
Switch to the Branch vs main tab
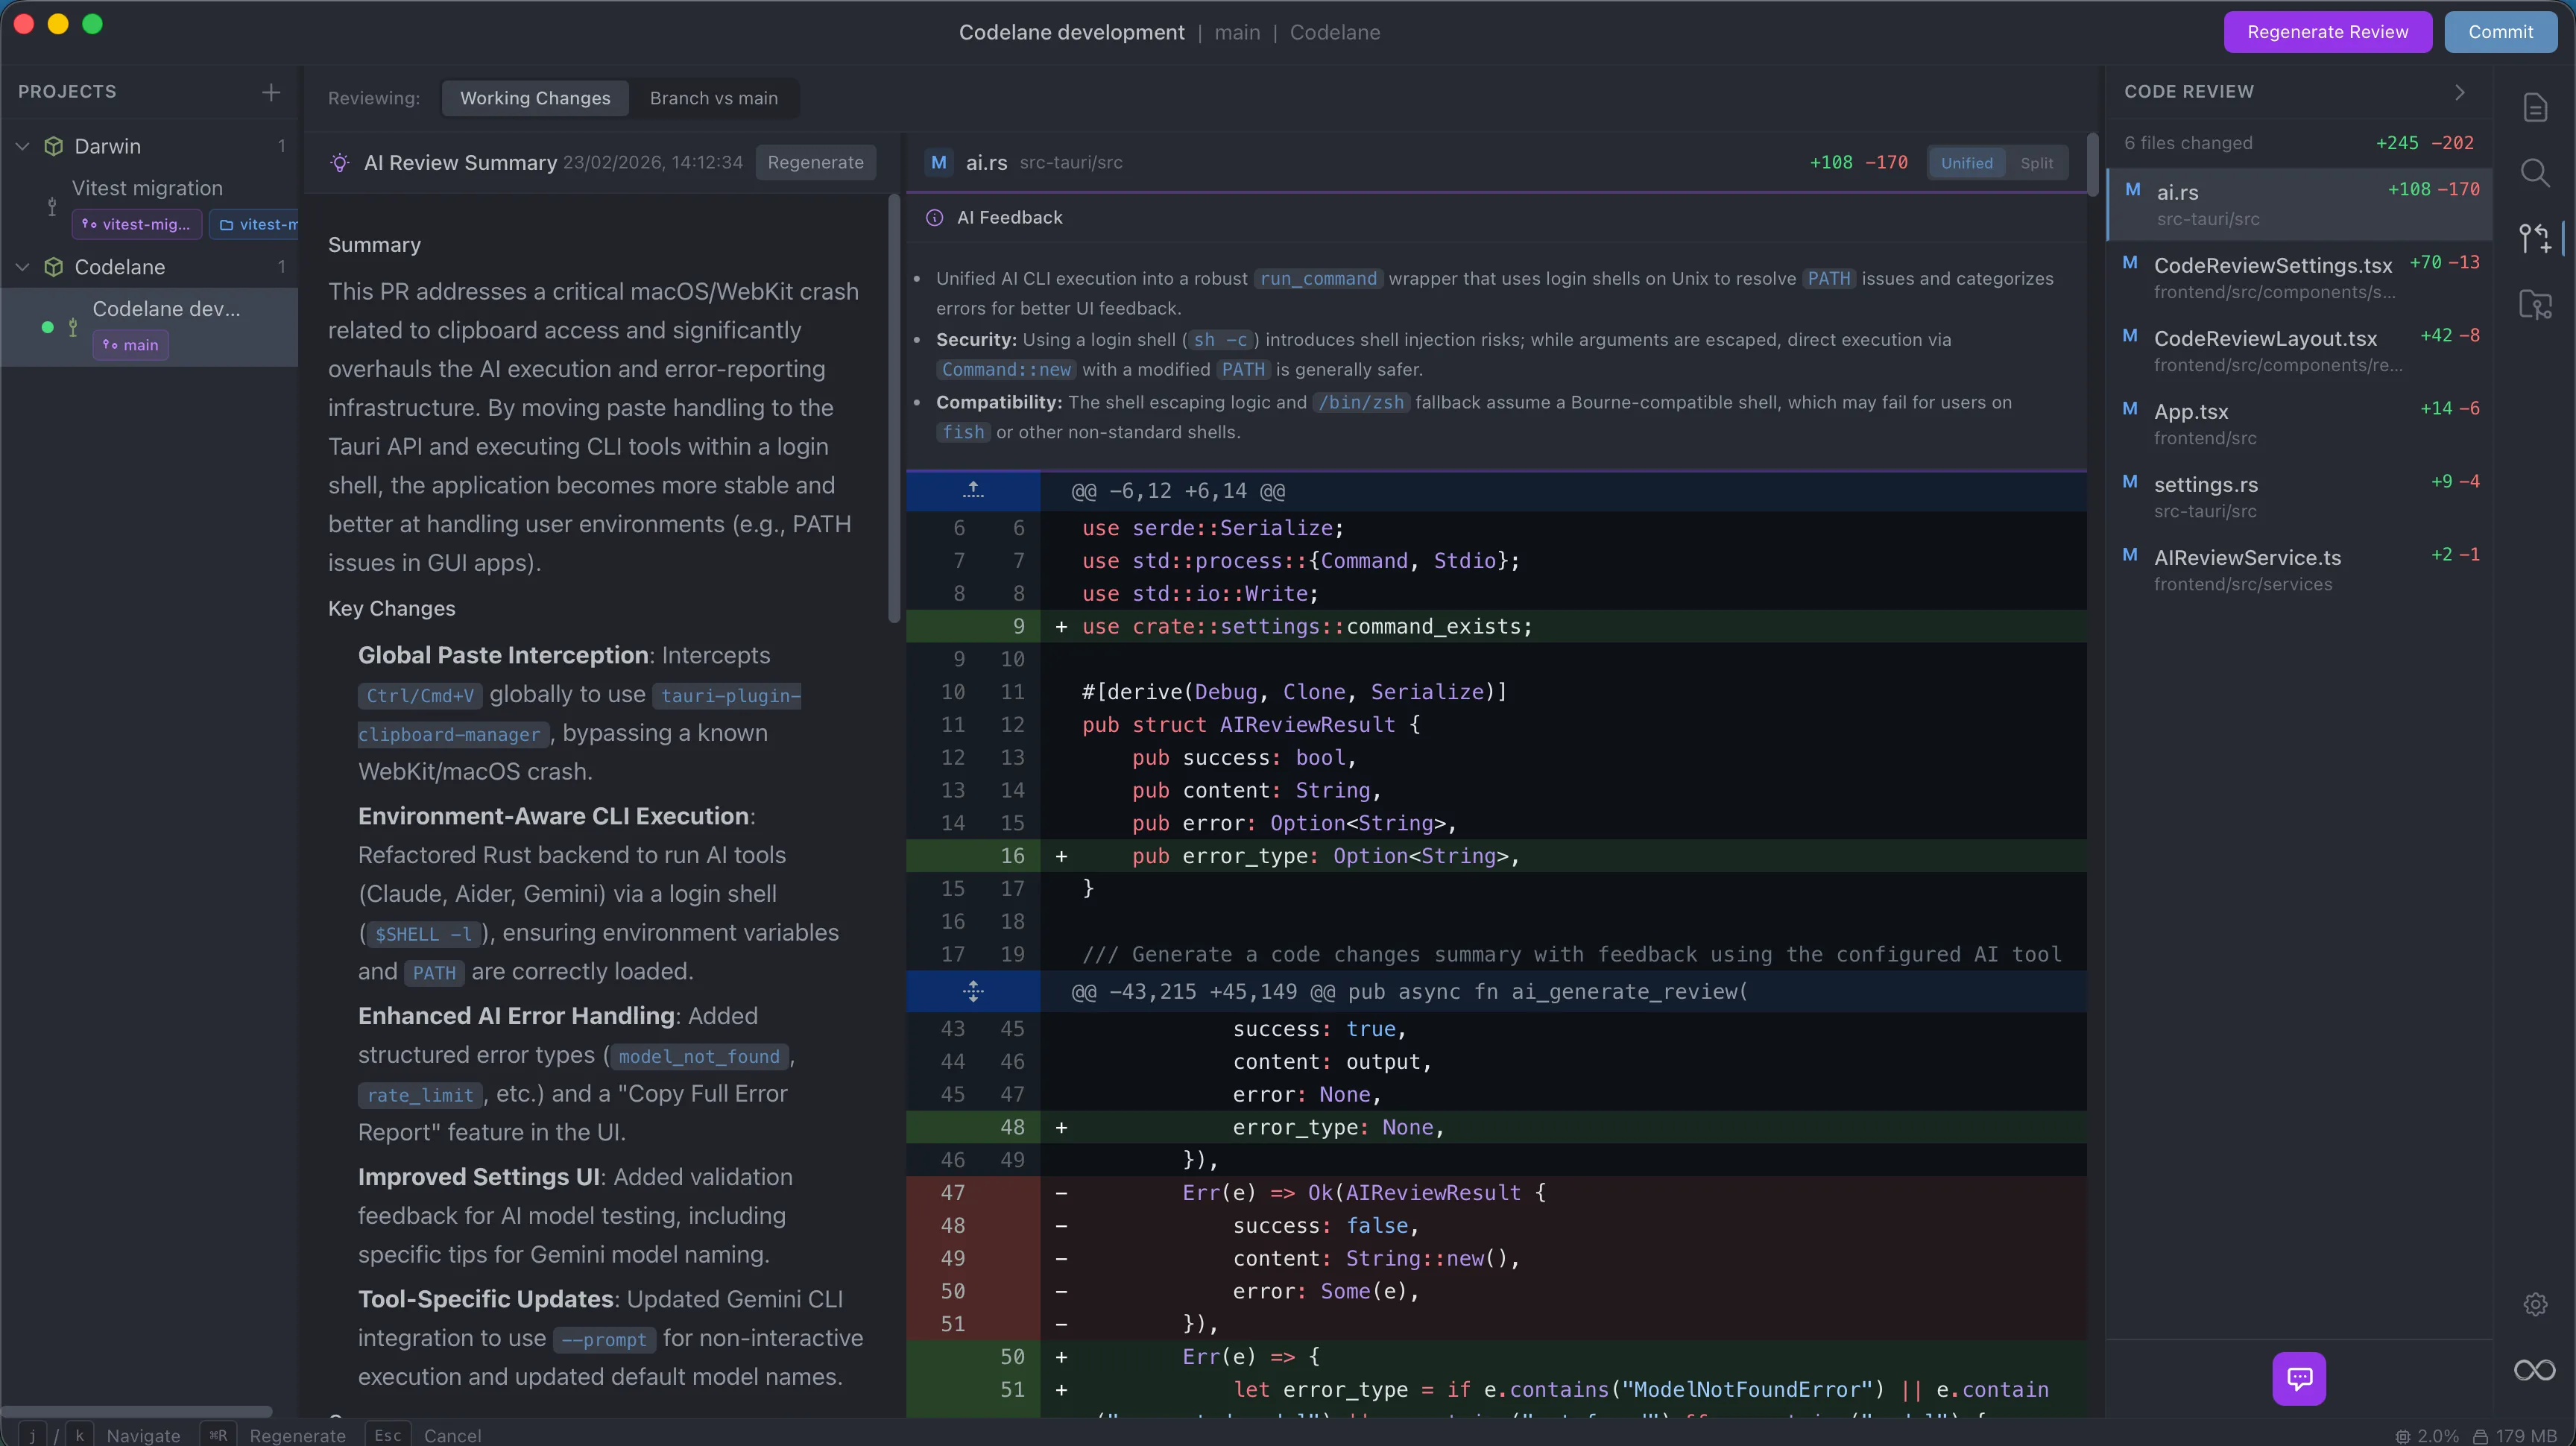point(714,98)
